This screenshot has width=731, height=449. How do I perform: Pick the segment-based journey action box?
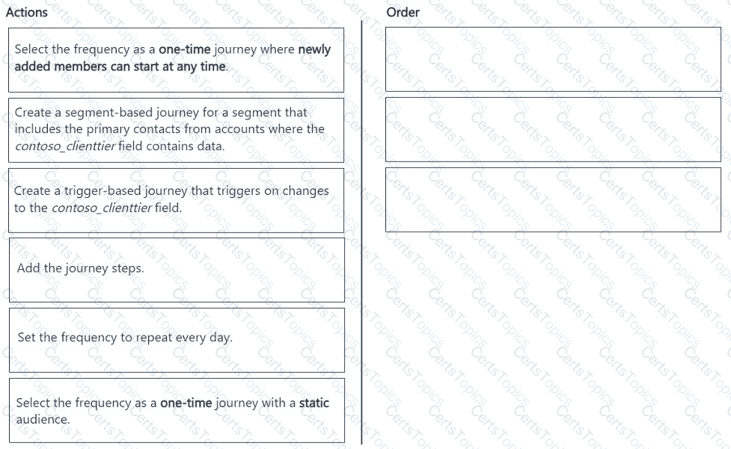pyautogui.click(x=176, y=129)
